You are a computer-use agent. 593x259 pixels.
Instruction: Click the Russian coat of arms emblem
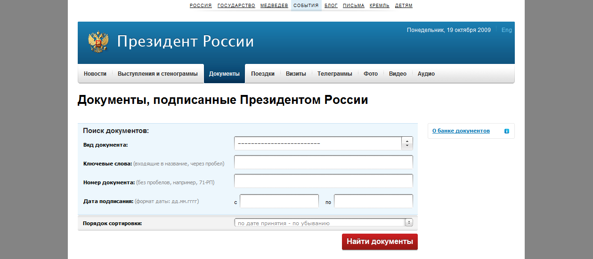(x=98, y=42)
